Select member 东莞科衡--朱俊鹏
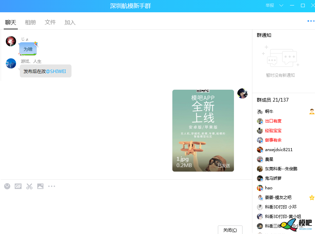 coord(281,169)
